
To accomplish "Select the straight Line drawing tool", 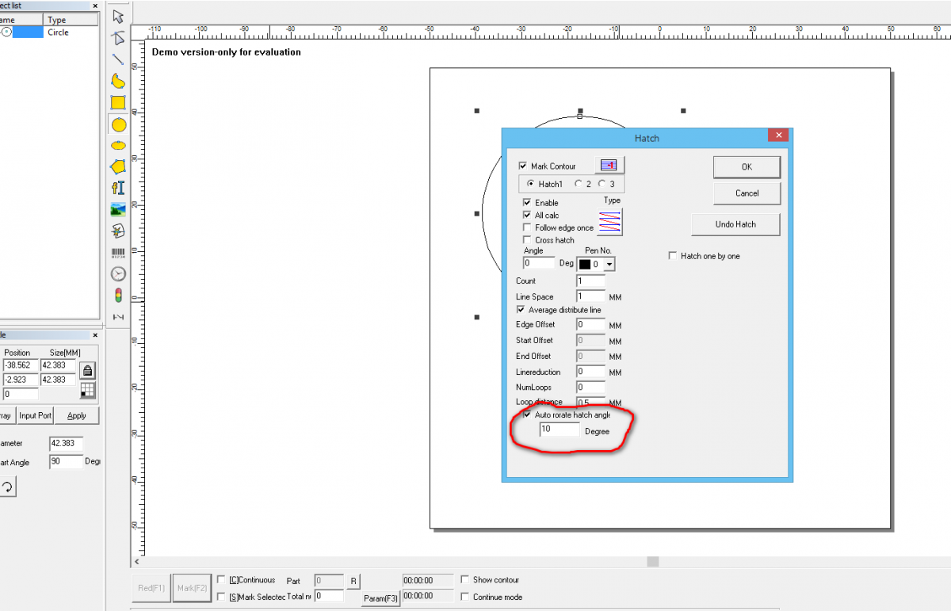I will [118, 59].
